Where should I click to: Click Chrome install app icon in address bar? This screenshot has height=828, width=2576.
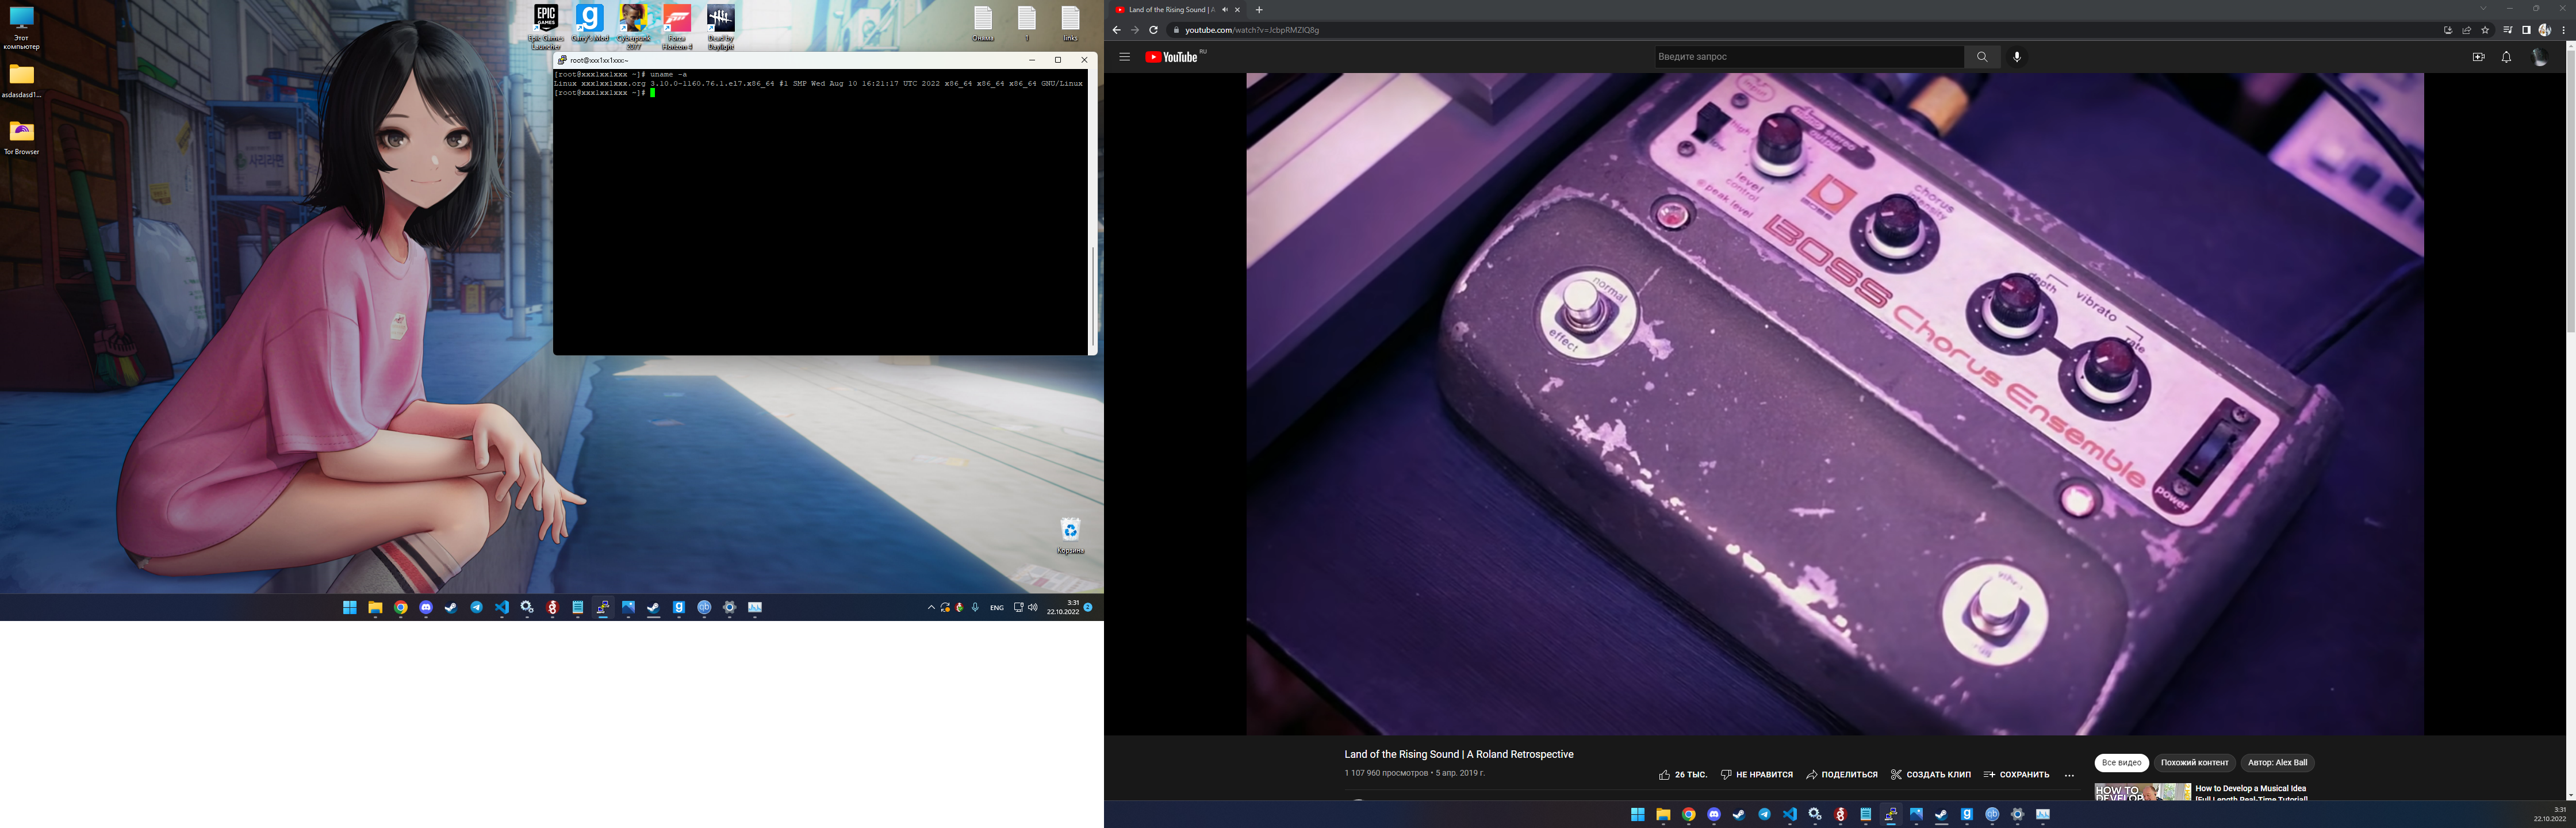pos(2448,30)
